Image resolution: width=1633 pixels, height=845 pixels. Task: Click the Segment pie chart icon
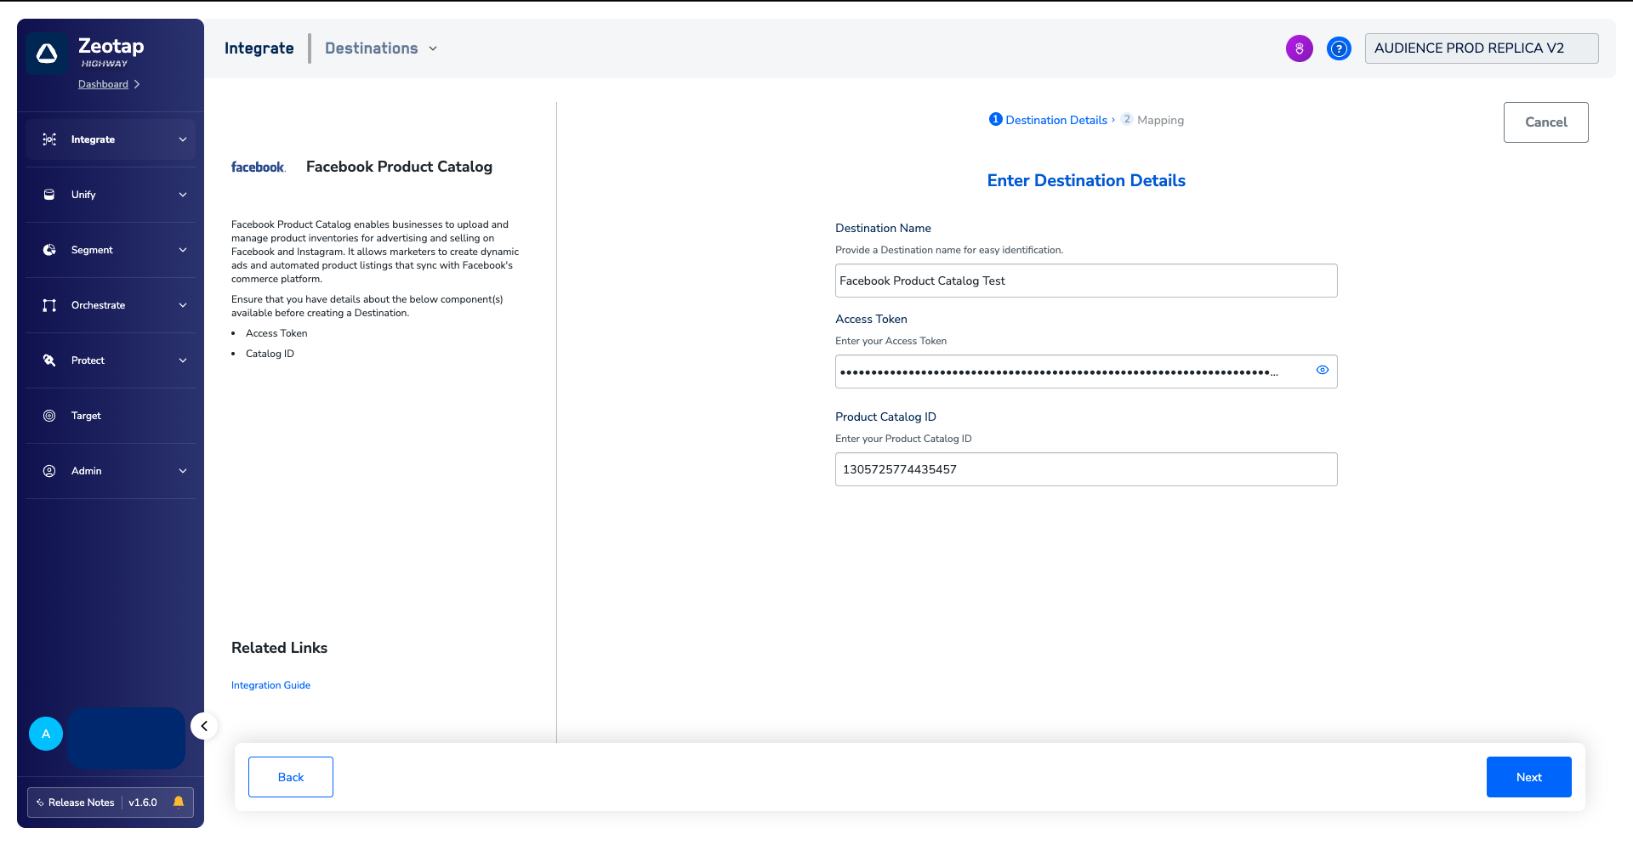49,250
